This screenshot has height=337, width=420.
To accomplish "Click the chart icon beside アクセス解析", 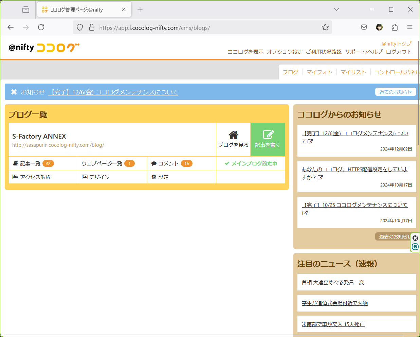I will [15, 177].
